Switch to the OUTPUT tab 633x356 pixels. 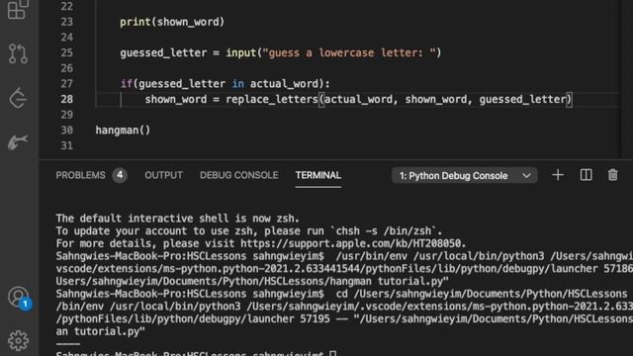tap(163, 175)
